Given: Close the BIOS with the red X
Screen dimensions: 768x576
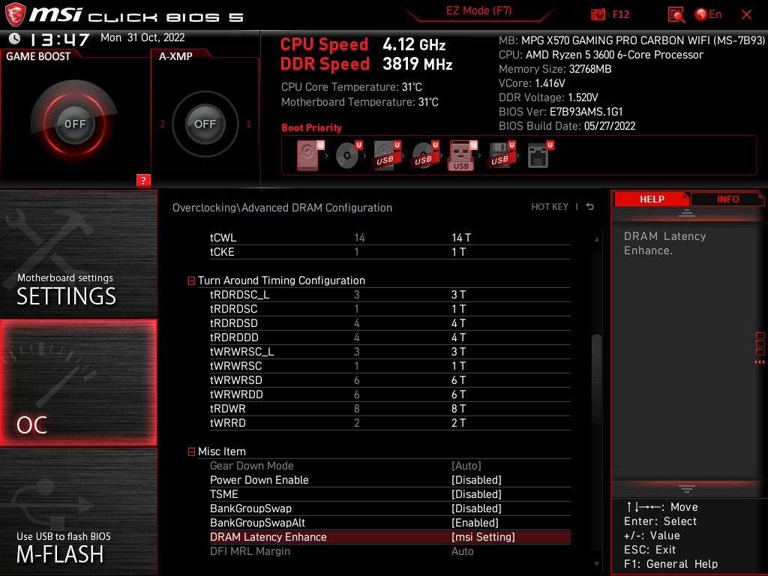Looking at the screenshot, I should [746, 14].
